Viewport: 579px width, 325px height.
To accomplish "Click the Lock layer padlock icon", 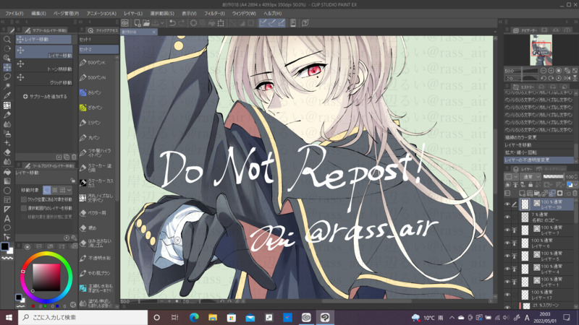I will [531, 185].
